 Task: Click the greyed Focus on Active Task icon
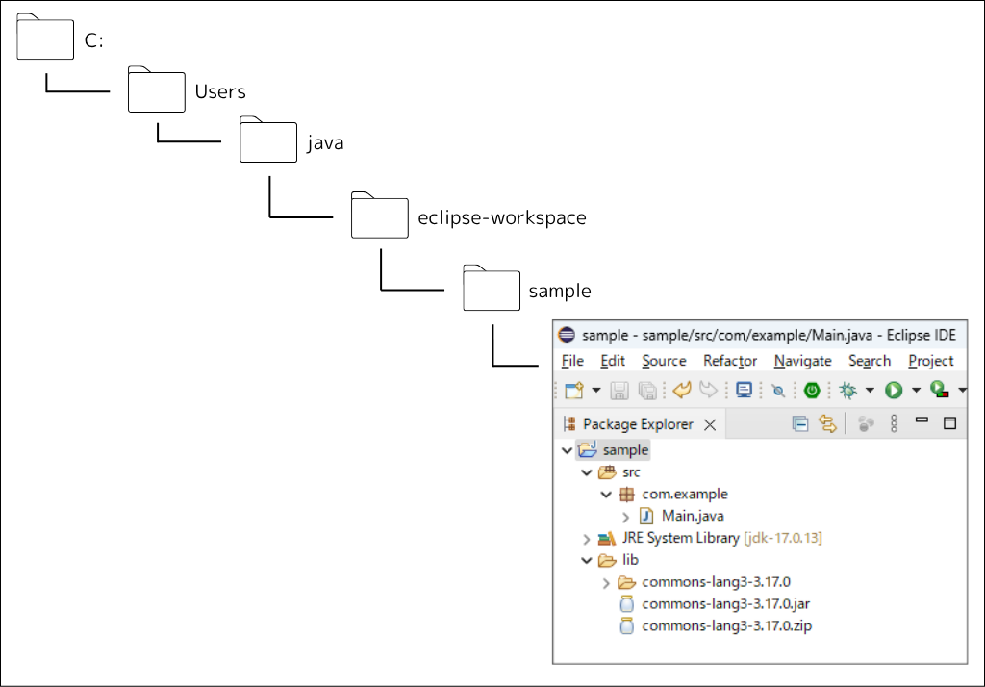tap(867, 424)
